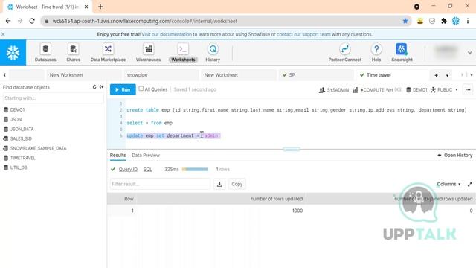Bookmark this page with the star icon
Viewport: 476px width, 268px height.
point(405,21)
